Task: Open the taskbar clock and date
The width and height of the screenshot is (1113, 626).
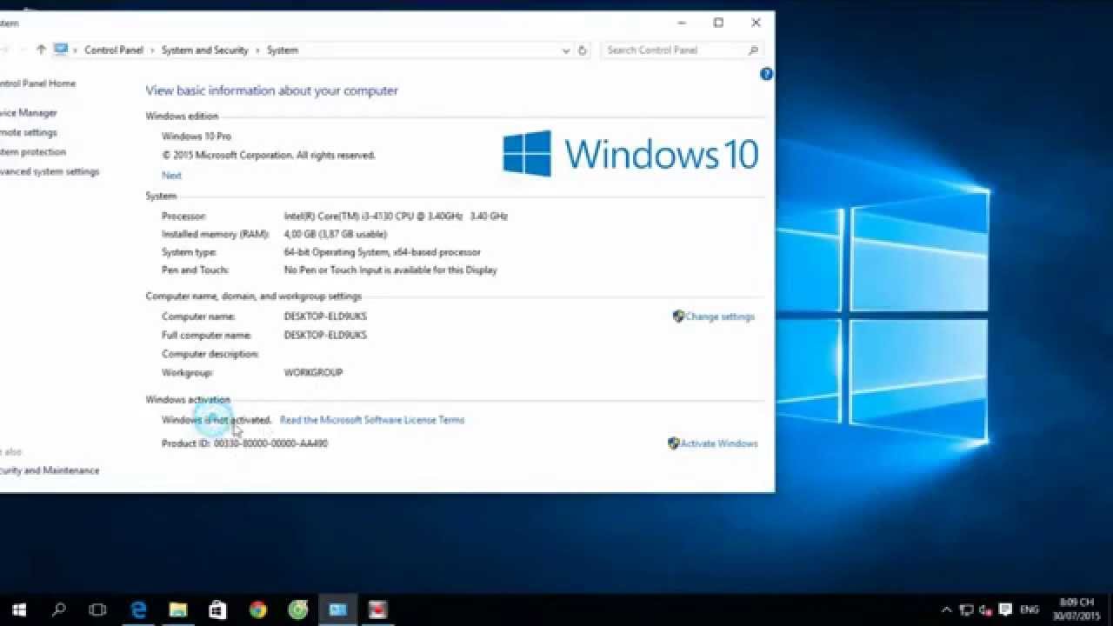Action: point(1076,609)
